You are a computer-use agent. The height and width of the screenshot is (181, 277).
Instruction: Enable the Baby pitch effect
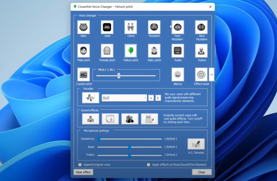(154, 51)
